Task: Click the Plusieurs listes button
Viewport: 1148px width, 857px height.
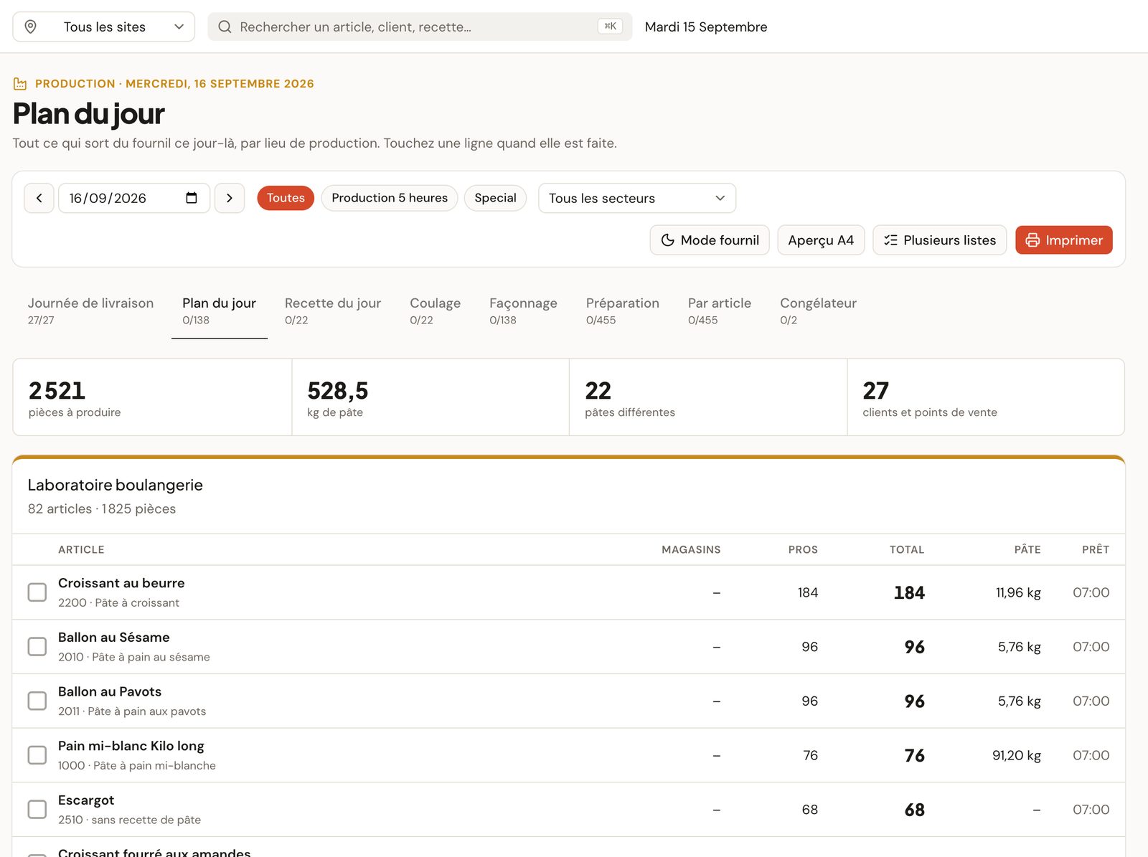Action: point(940,240)
